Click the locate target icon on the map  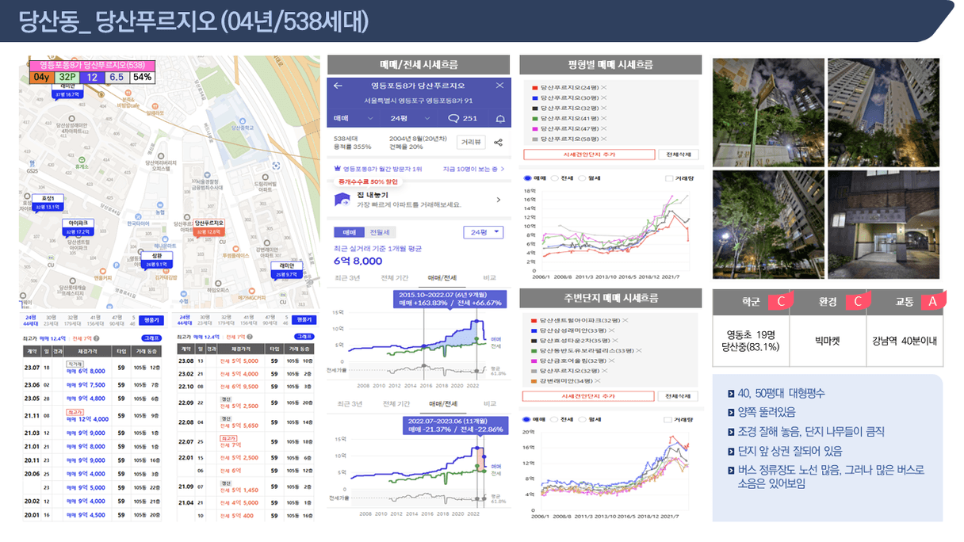[276, 165]
